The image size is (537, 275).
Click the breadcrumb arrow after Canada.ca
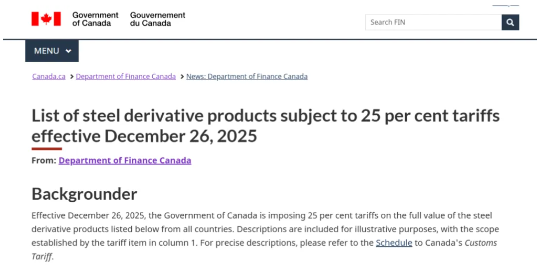pyautogui.click(x=72, y=76)
